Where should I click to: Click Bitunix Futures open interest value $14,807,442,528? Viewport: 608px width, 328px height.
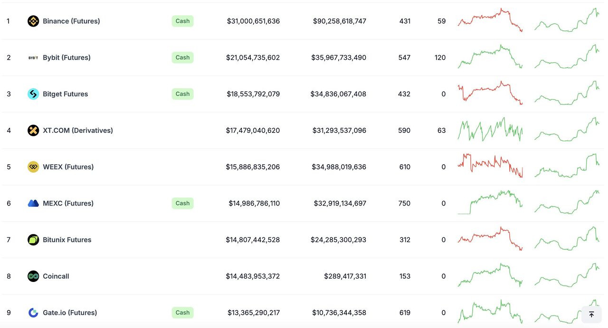[x=253, y=240]
